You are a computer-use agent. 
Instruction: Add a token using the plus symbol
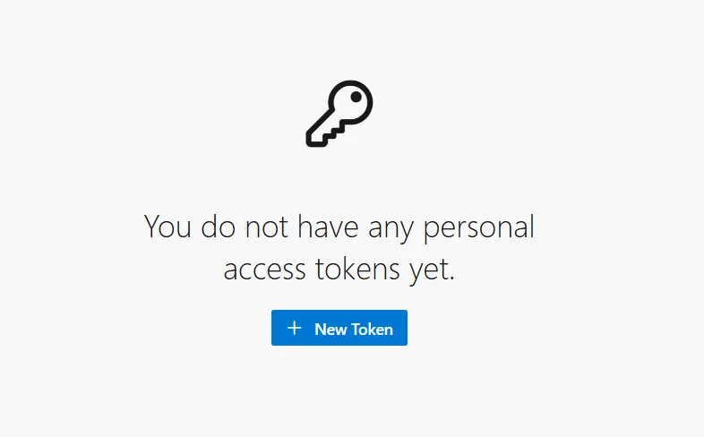point(294,328)
